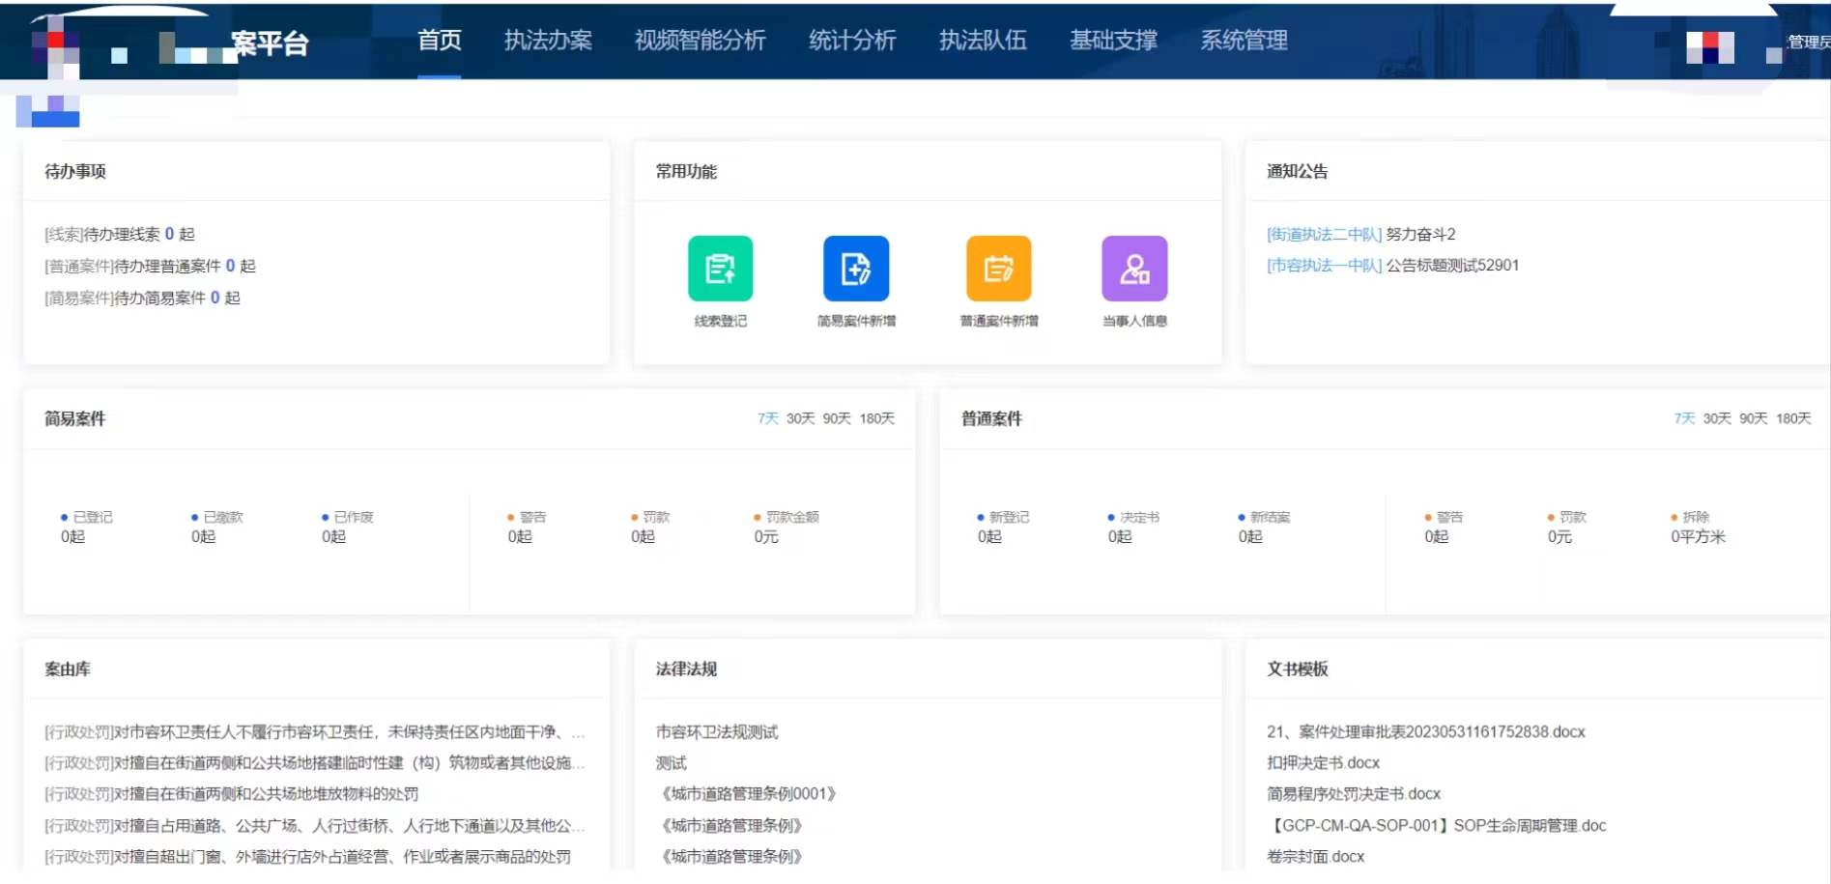
Task: Open case cause about 店外占道经营
Action: point(308,857)
